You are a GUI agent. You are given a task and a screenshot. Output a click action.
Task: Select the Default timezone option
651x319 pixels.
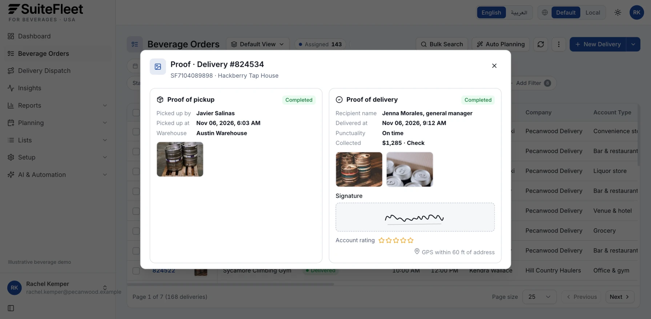click(x=566, y=12)
